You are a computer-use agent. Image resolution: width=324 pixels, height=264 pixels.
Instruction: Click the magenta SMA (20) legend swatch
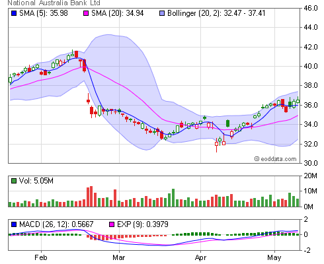(86, 13)
